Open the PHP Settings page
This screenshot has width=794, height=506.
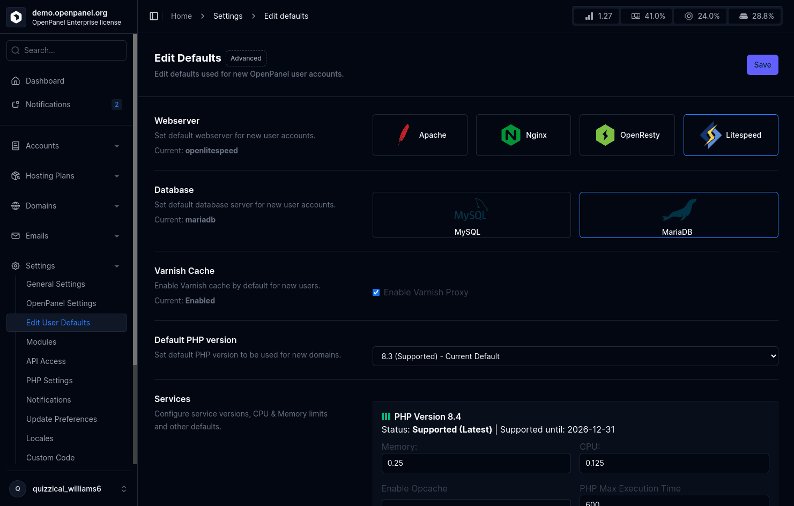click(49, 380)
